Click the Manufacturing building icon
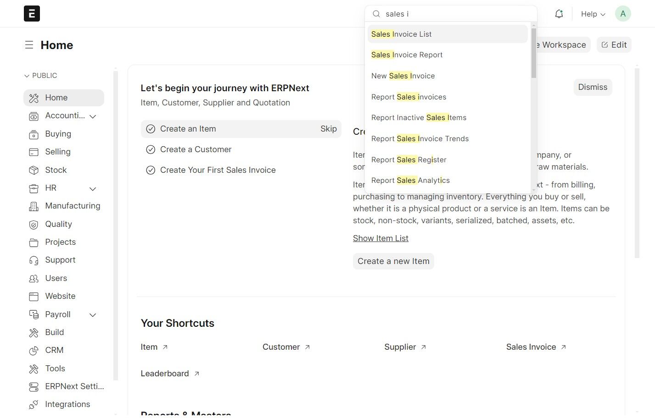655x418 pixels. 34,206
